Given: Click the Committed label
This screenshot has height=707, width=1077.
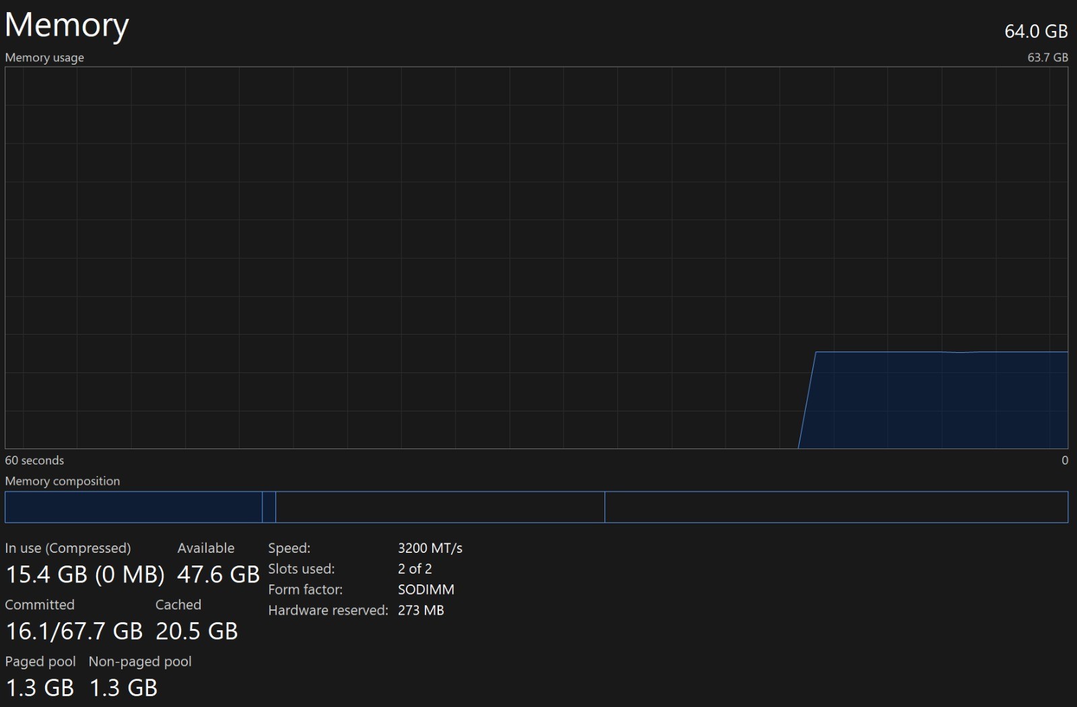Looking at the screenshot, I should [x=40, y=605].
